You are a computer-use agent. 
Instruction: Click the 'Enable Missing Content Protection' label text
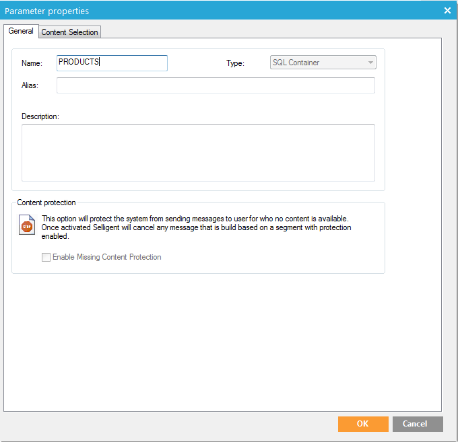tap(106, 257)
